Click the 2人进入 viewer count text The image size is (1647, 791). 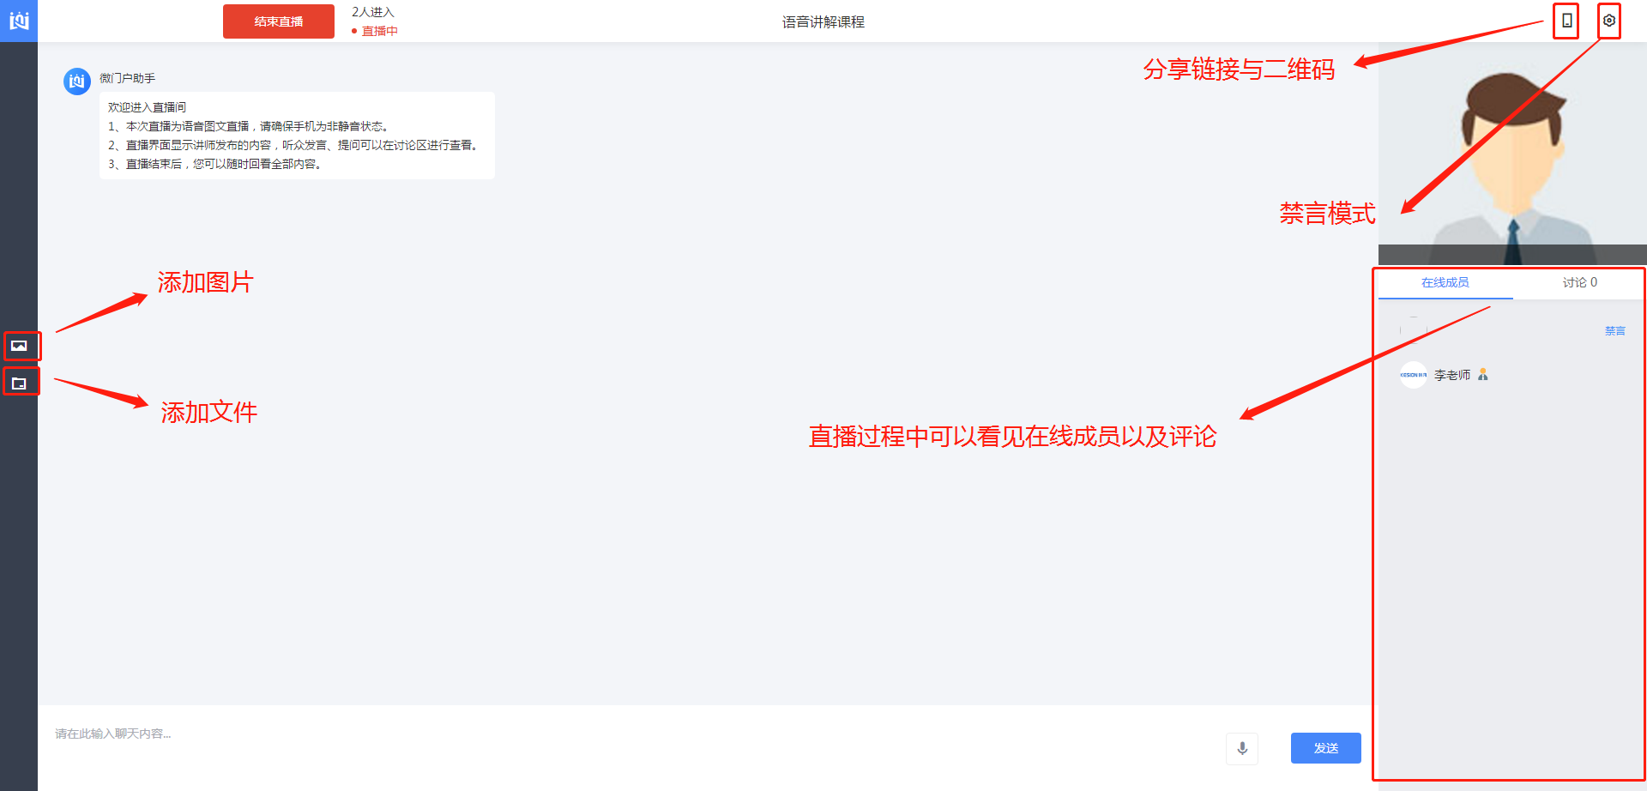point(373,12)
